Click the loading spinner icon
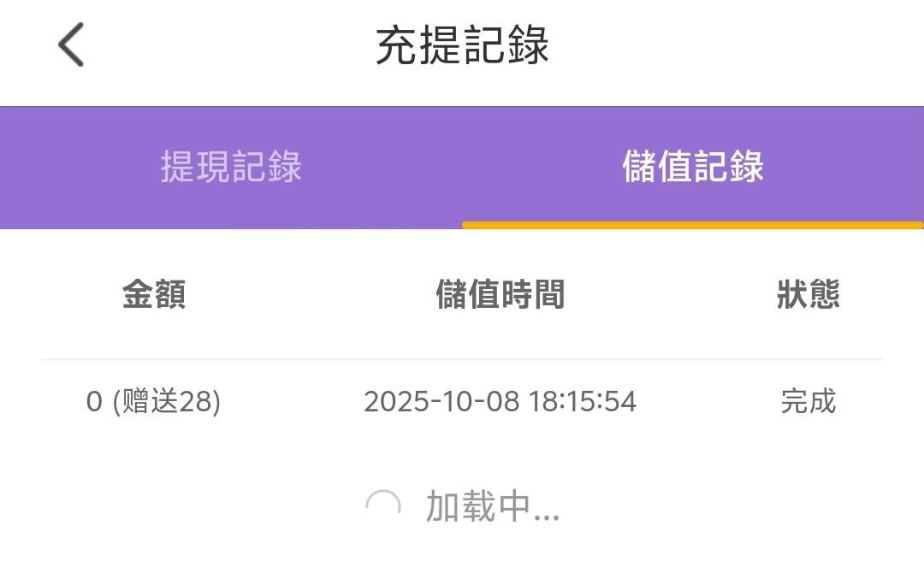 tap(382, 507)
